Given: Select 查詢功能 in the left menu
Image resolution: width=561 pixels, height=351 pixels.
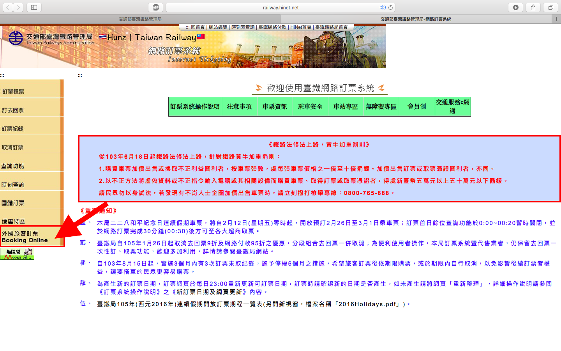Looking at the screenshot, I should 31,163.
